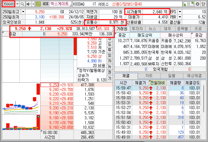Click the 16:00:00 시간외 cell
208x142 pixels.
pyautogui.click(x=50, y=135)
